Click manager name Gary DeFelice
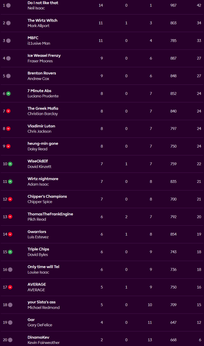This screenshot has width=204, height=346. click(40, 325)
